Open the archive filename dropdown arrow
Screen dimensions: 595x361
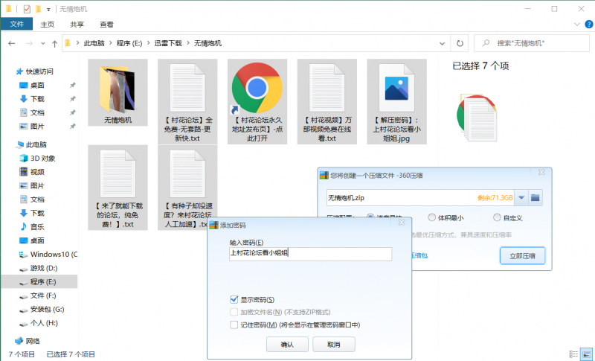click(521, 197)
